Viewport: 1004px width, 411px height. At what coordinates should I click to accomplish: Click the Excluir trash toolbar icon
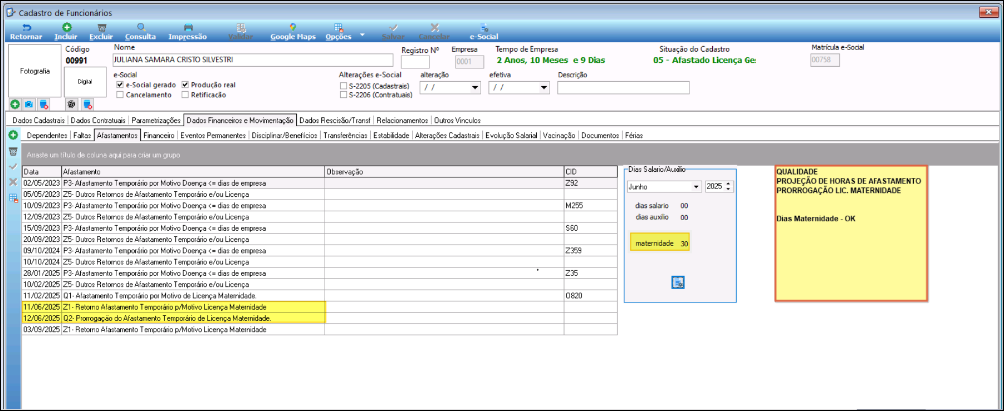[102, 28]
